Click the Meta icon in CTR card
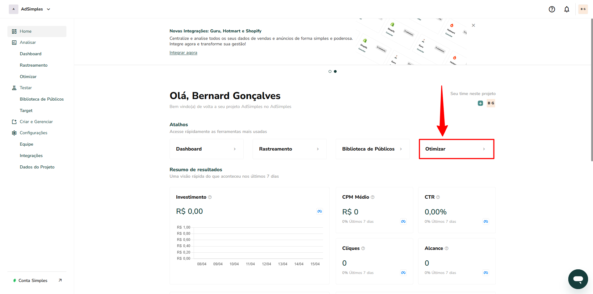 [x=486, y=222]
